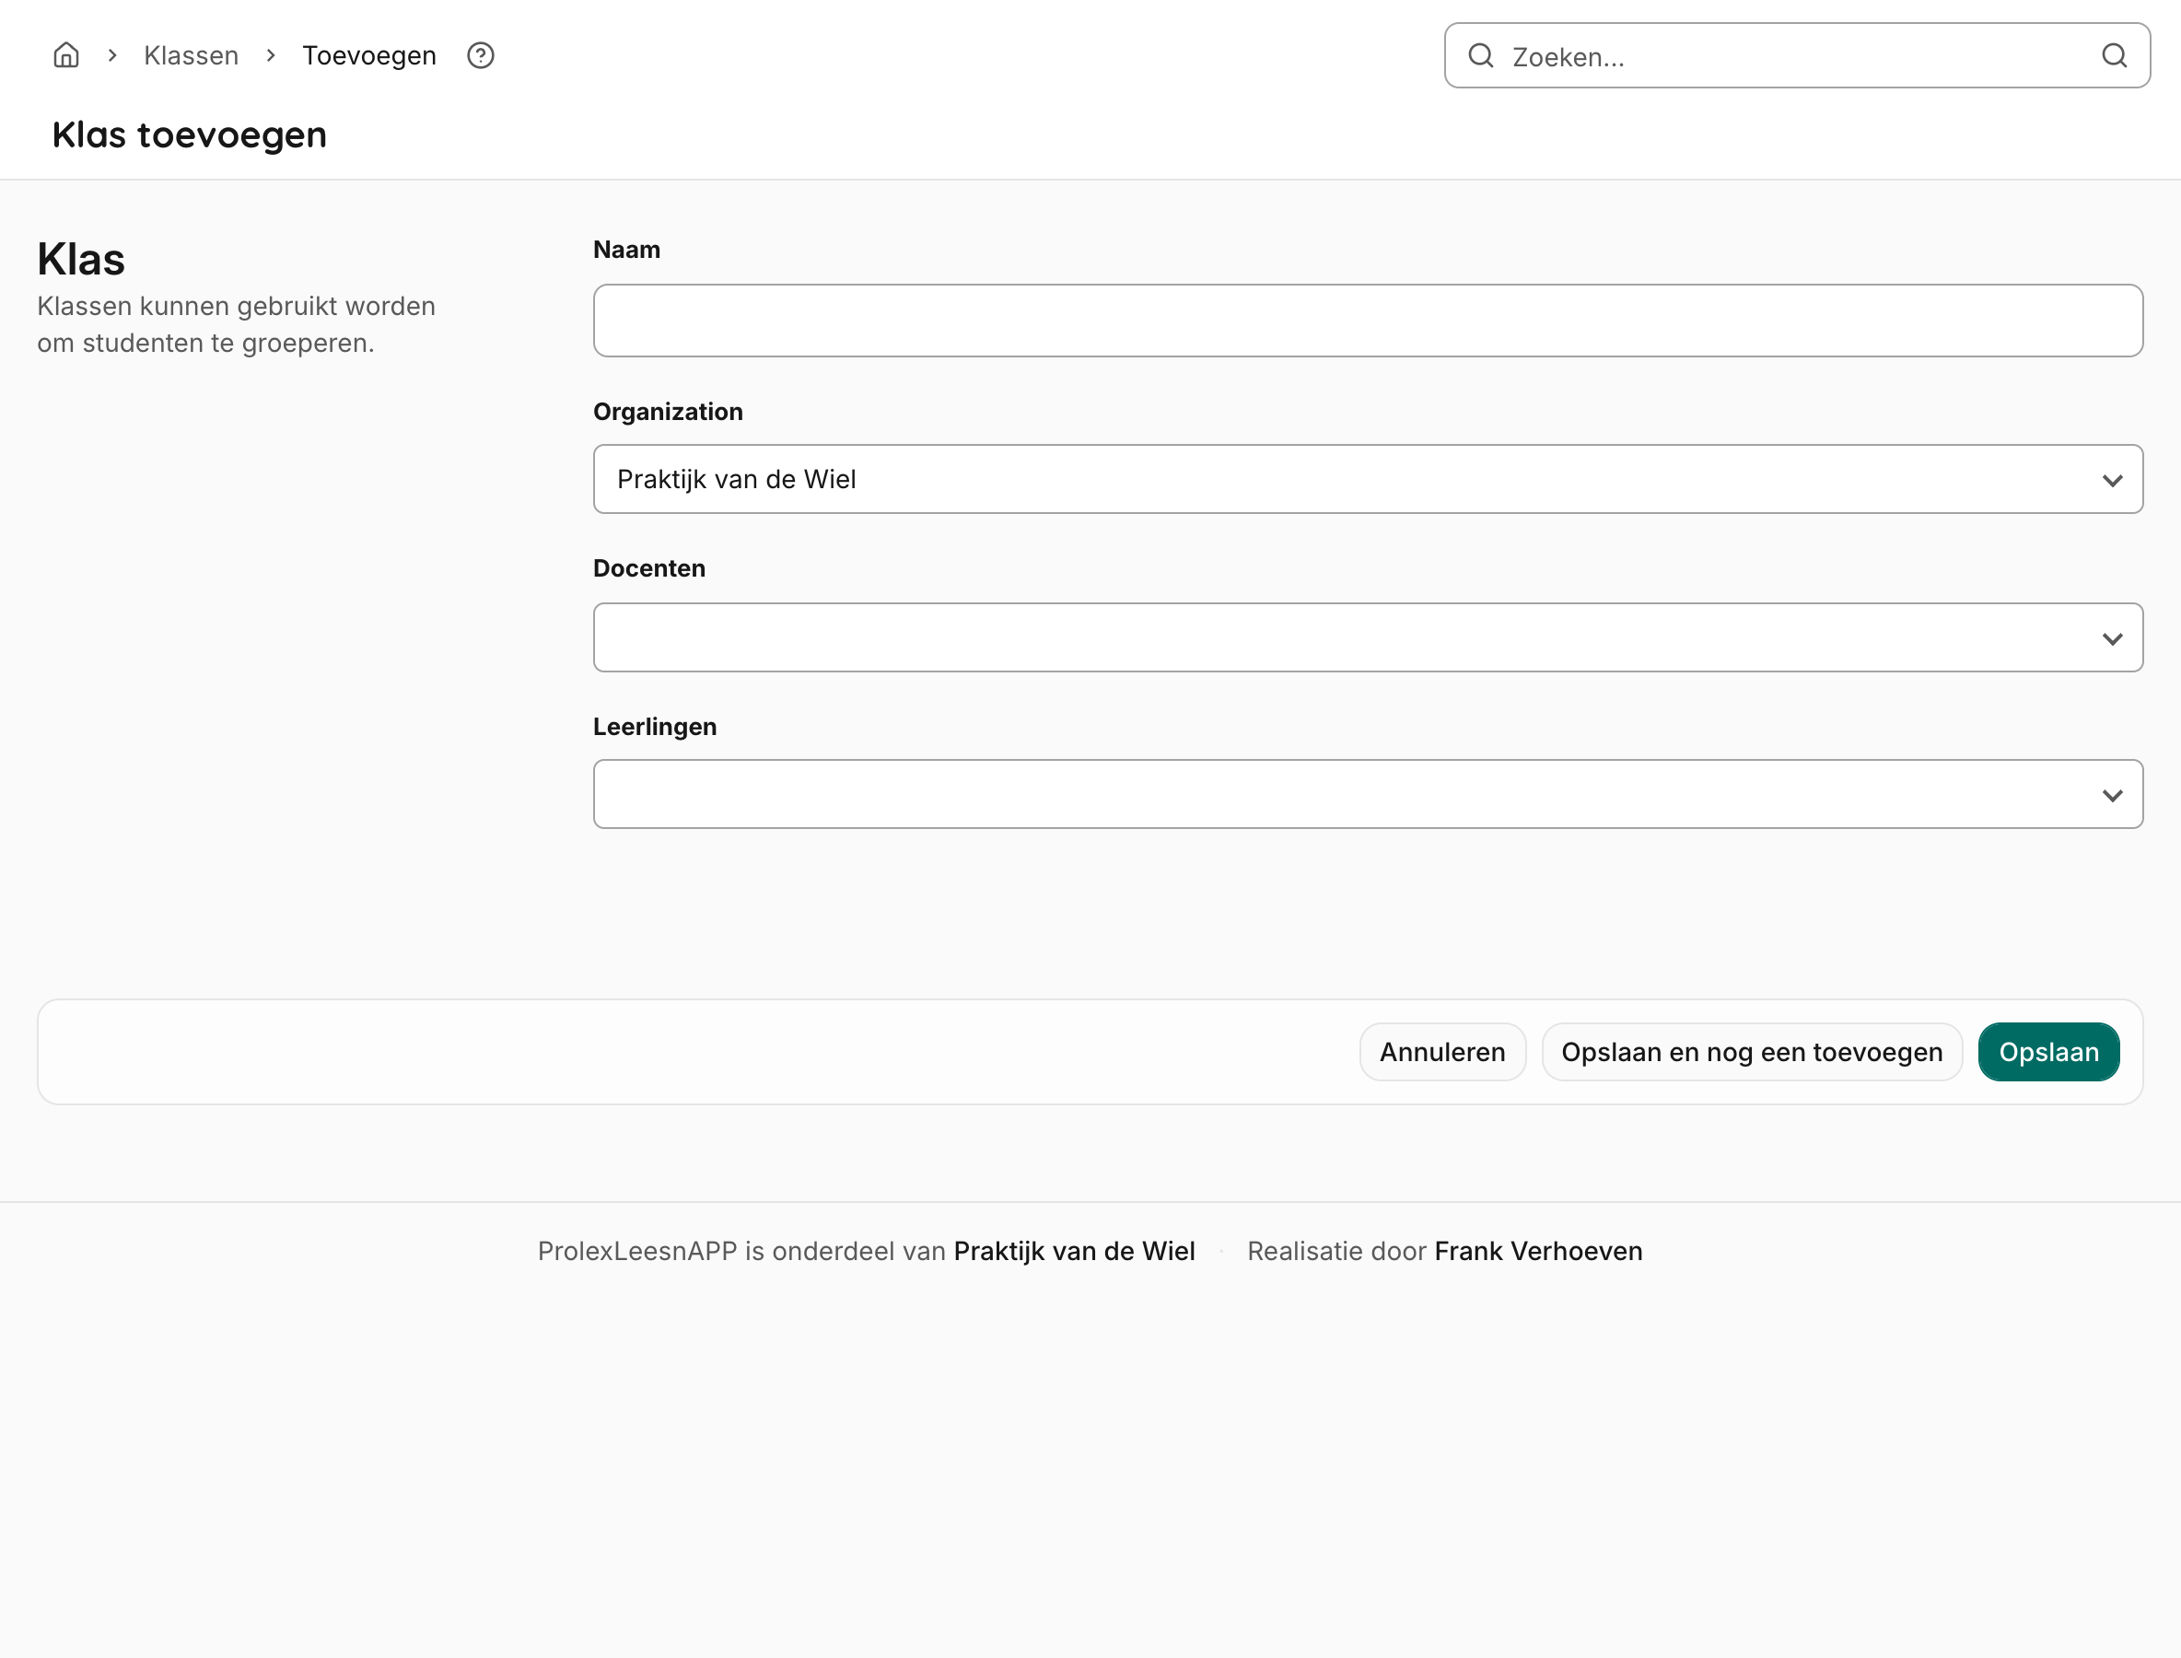Focus the Zoeken search field
Screen dimensions: 2181x1658
pyautogui.click(x=1797, y=55)
